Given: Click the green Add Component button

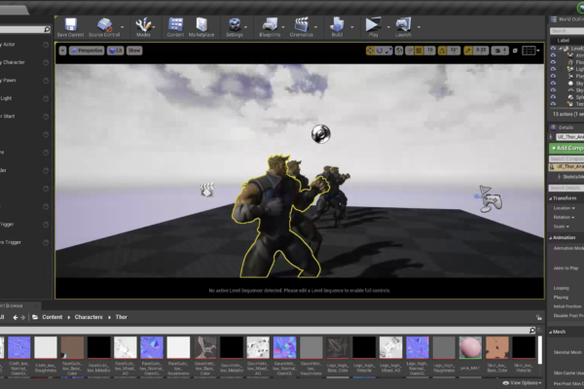Looking at the screenshot, I should (x=566, y=148).
